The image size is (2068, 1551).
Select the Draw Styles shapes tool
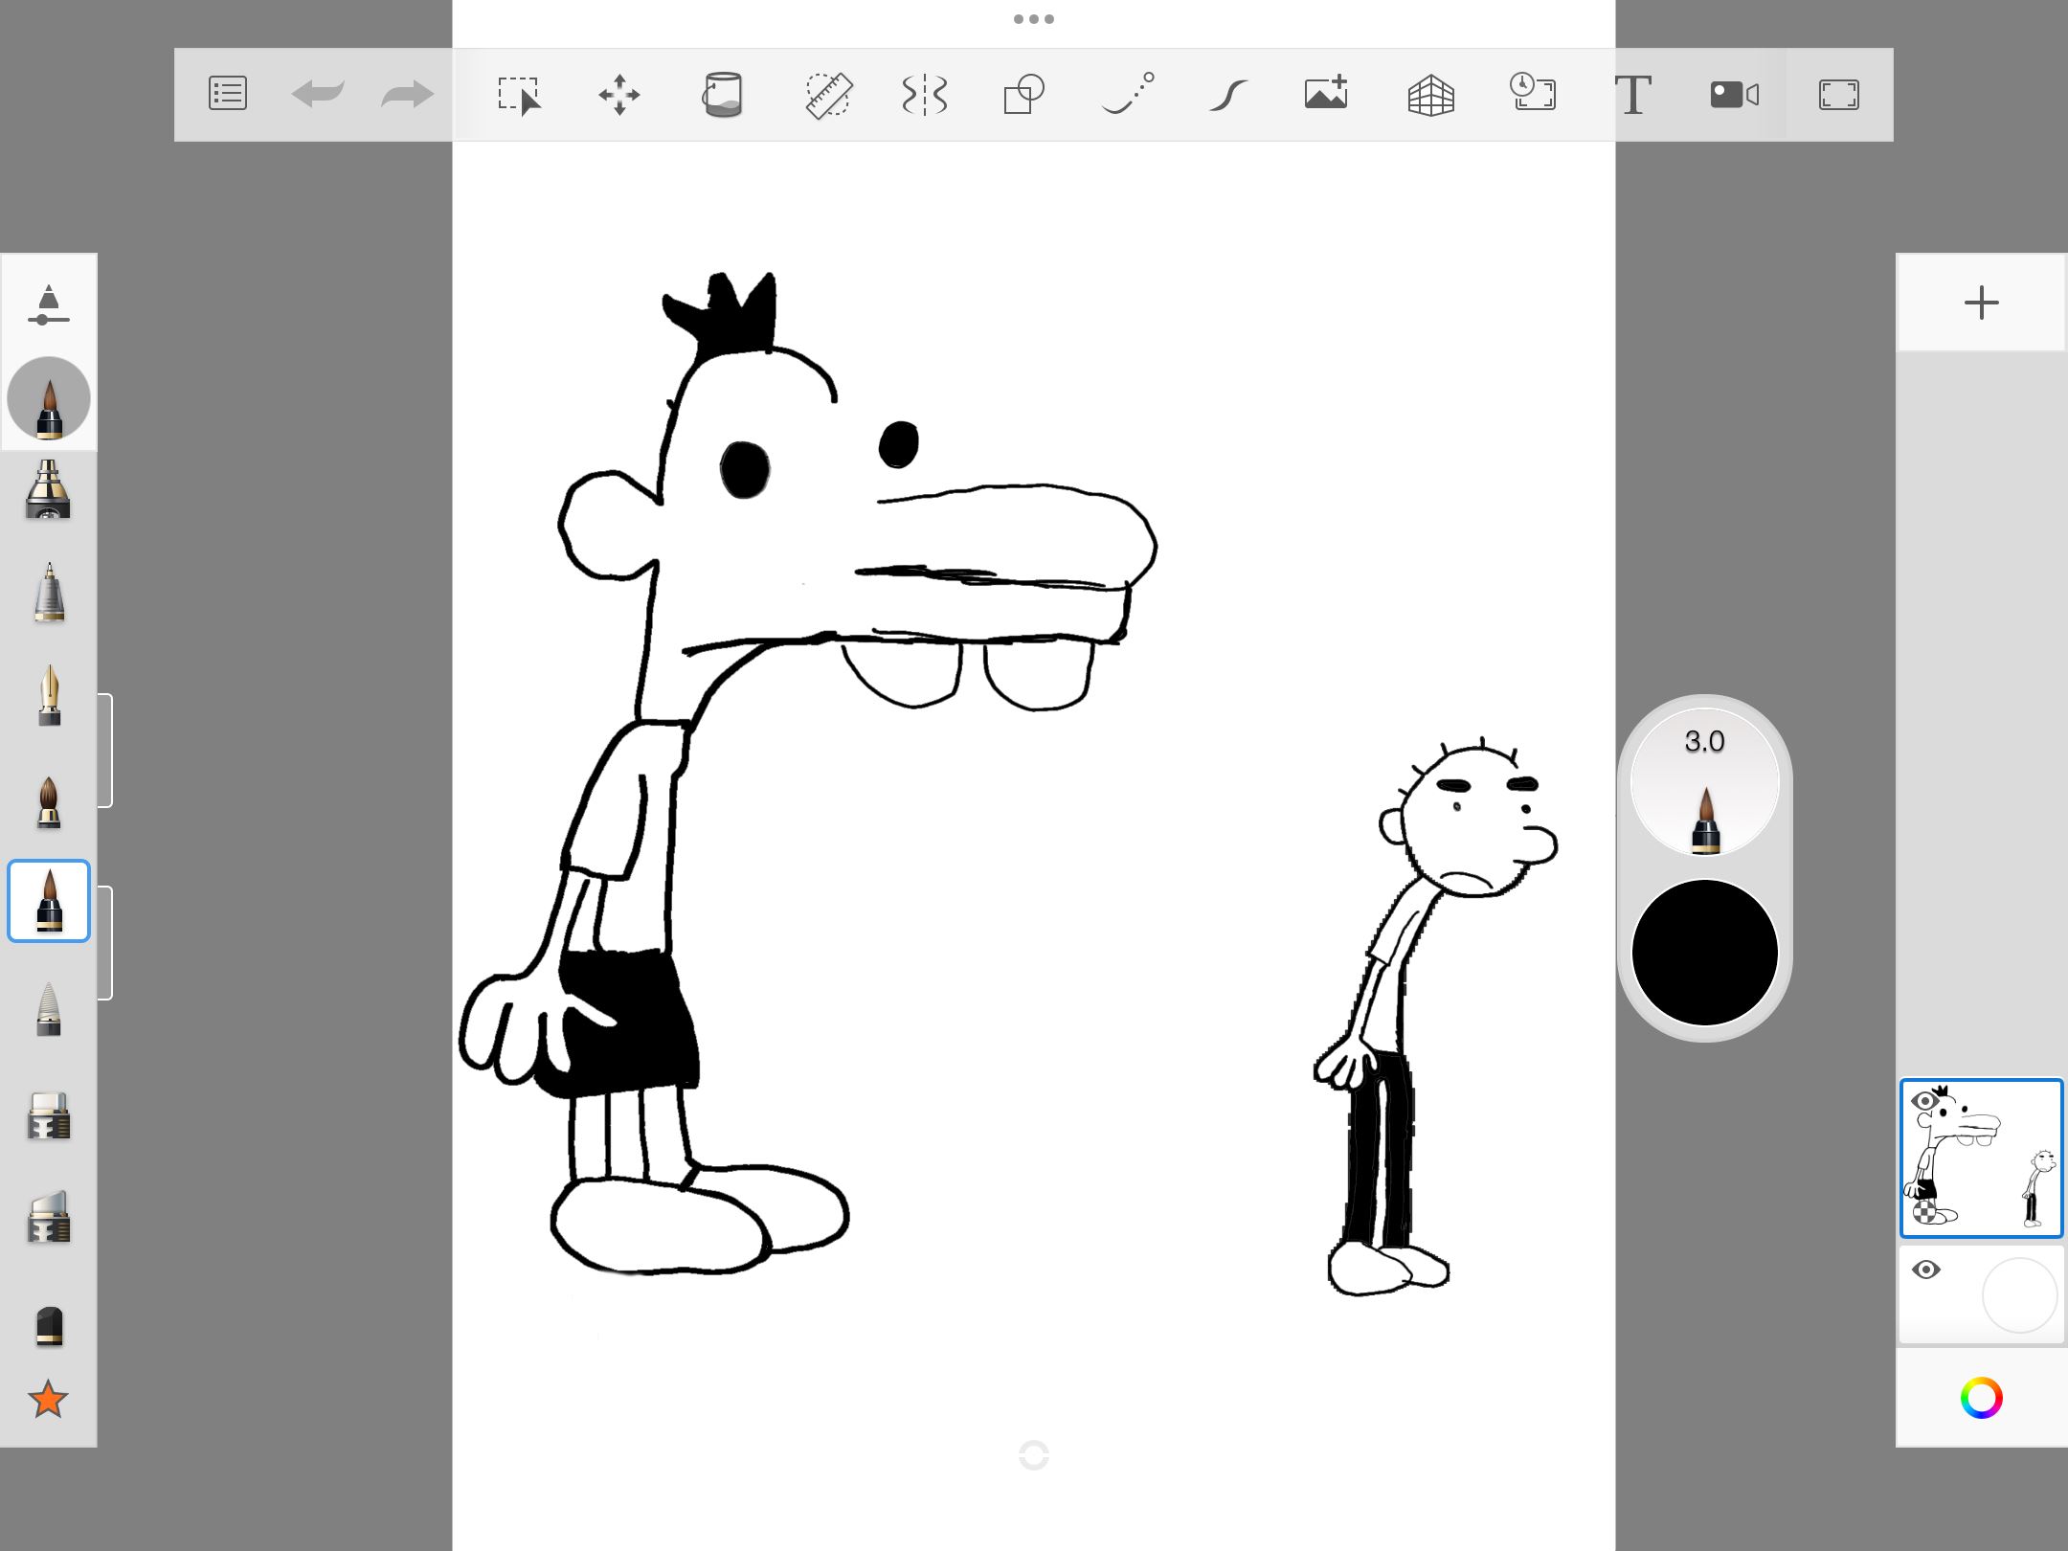point(1023,95)
